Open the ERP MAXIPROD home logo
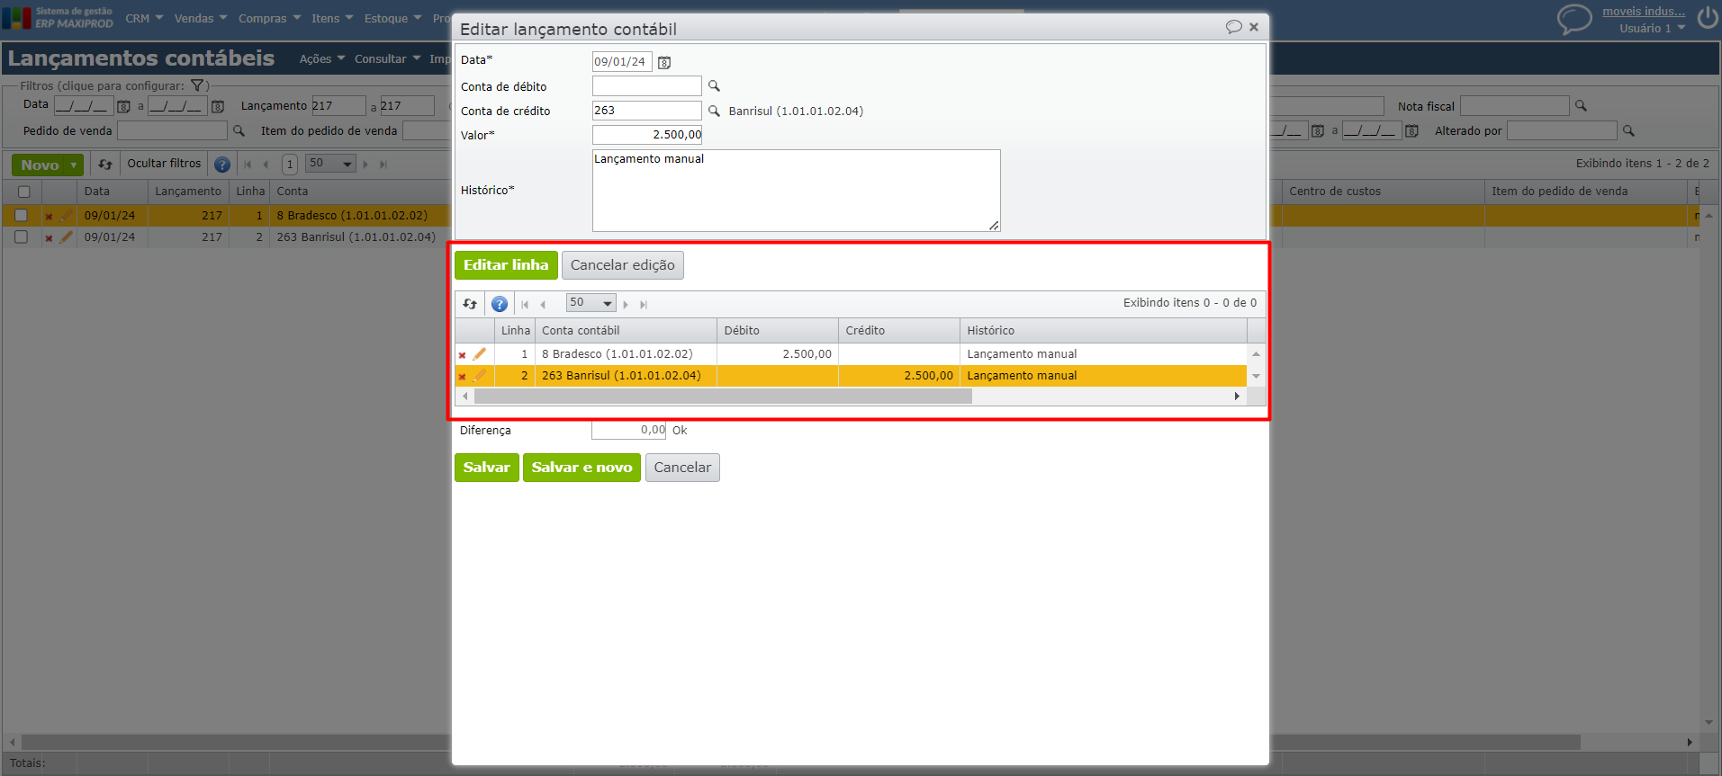 [x=58, y=18]
